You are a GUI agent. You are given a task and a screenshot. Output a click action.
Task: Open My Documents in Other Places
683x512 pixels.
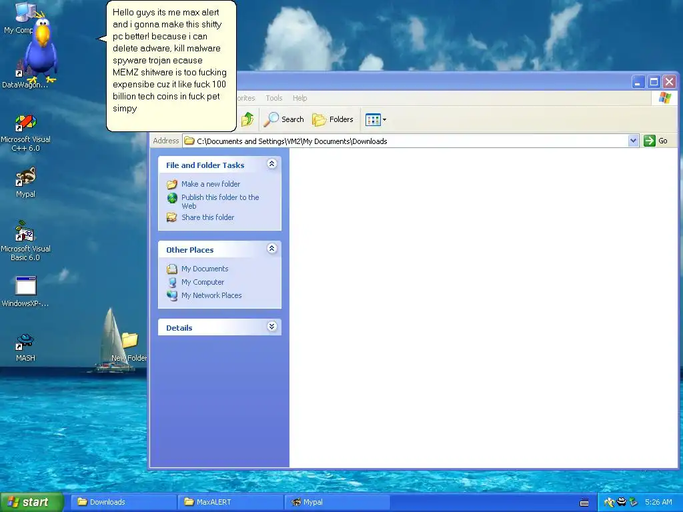205,269
